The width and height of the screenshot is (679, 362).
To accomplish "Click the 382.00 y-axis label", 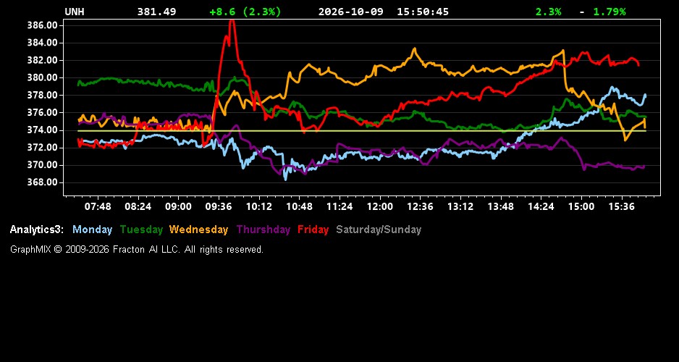I will point(43,60).
